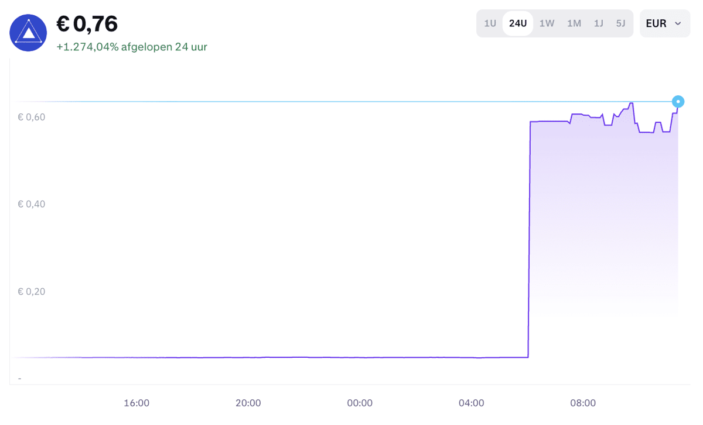Click the 16:00 time axis label

(x=136, y=403)
